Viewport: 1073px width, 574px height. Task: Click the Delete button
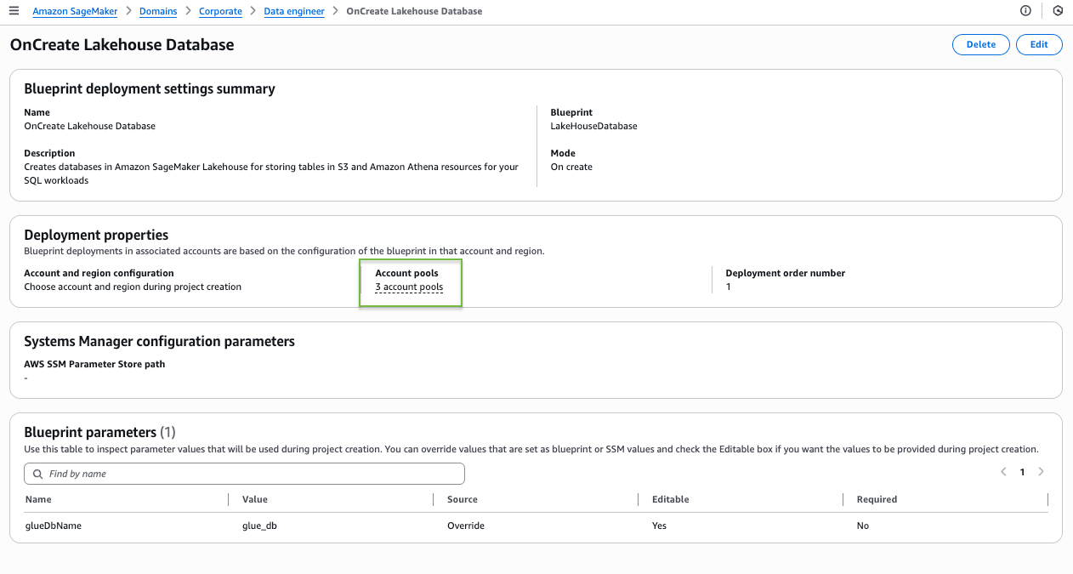981,44
